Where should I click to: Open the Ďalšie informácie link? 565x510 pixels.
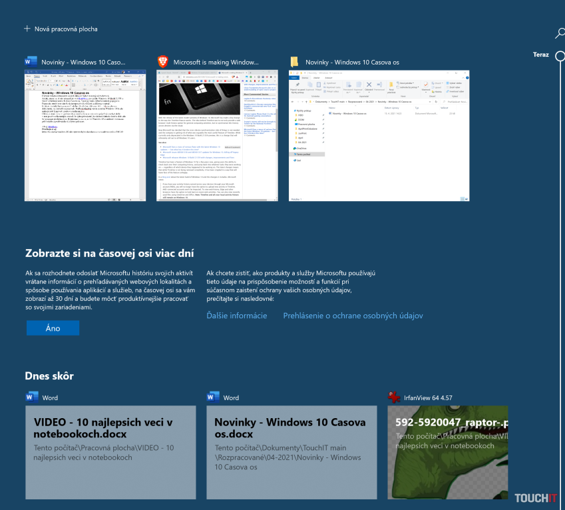pyautogui.click(x=237, y=316)
